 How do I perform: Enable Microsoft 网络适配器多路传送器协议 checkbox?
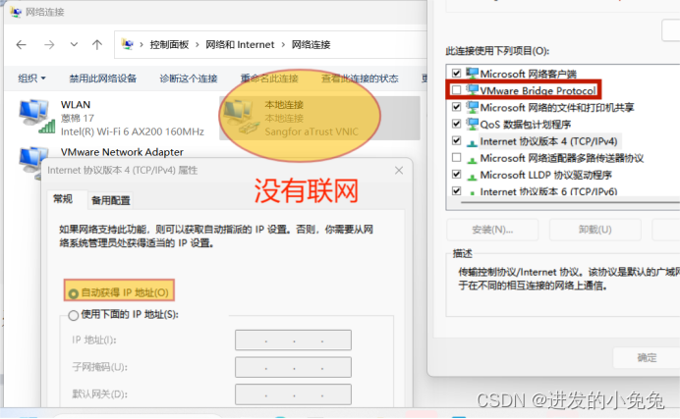click(x=456, y=158)
